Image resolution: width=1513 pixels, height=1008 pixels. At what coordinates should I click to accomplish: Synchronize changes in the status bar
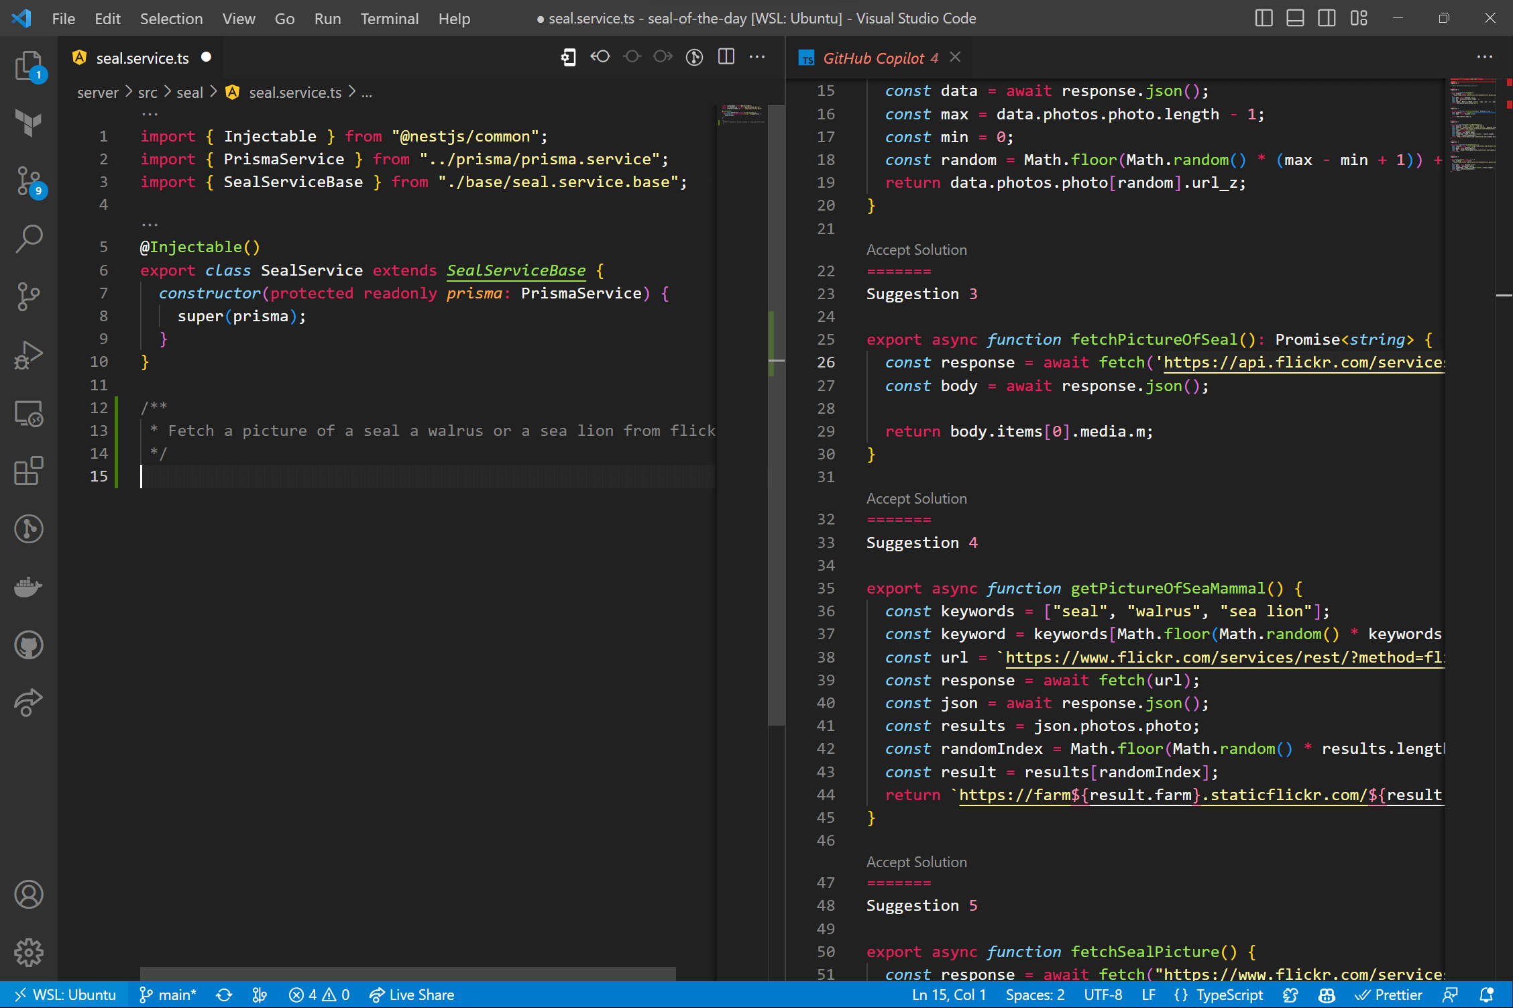[x=224, y=995]
